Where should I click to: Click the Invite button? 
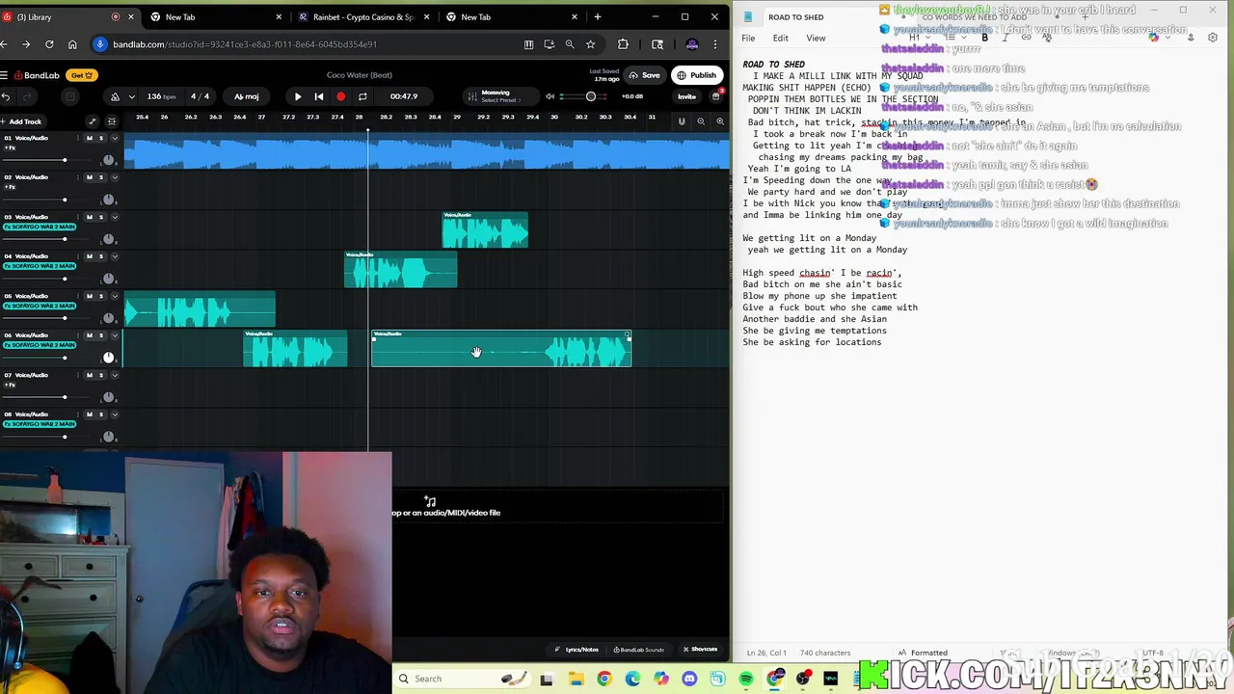(686, 96)
